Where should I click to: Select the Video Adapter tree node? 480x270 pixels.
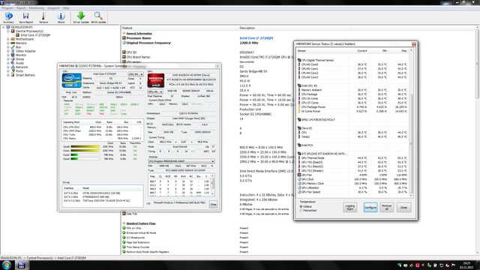[25, 51]
